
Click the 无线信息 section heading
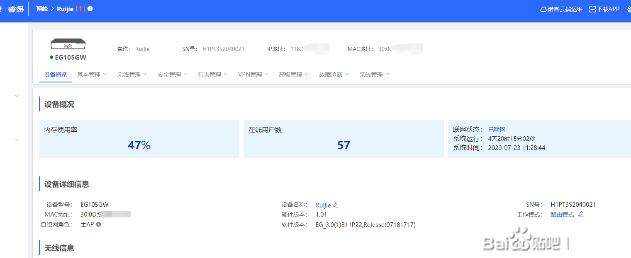[x=59, y=248]
